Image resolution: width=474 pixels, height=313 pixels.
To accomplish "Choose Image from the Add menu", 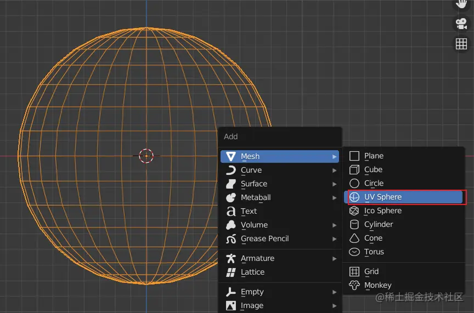I will pos(280,306).
